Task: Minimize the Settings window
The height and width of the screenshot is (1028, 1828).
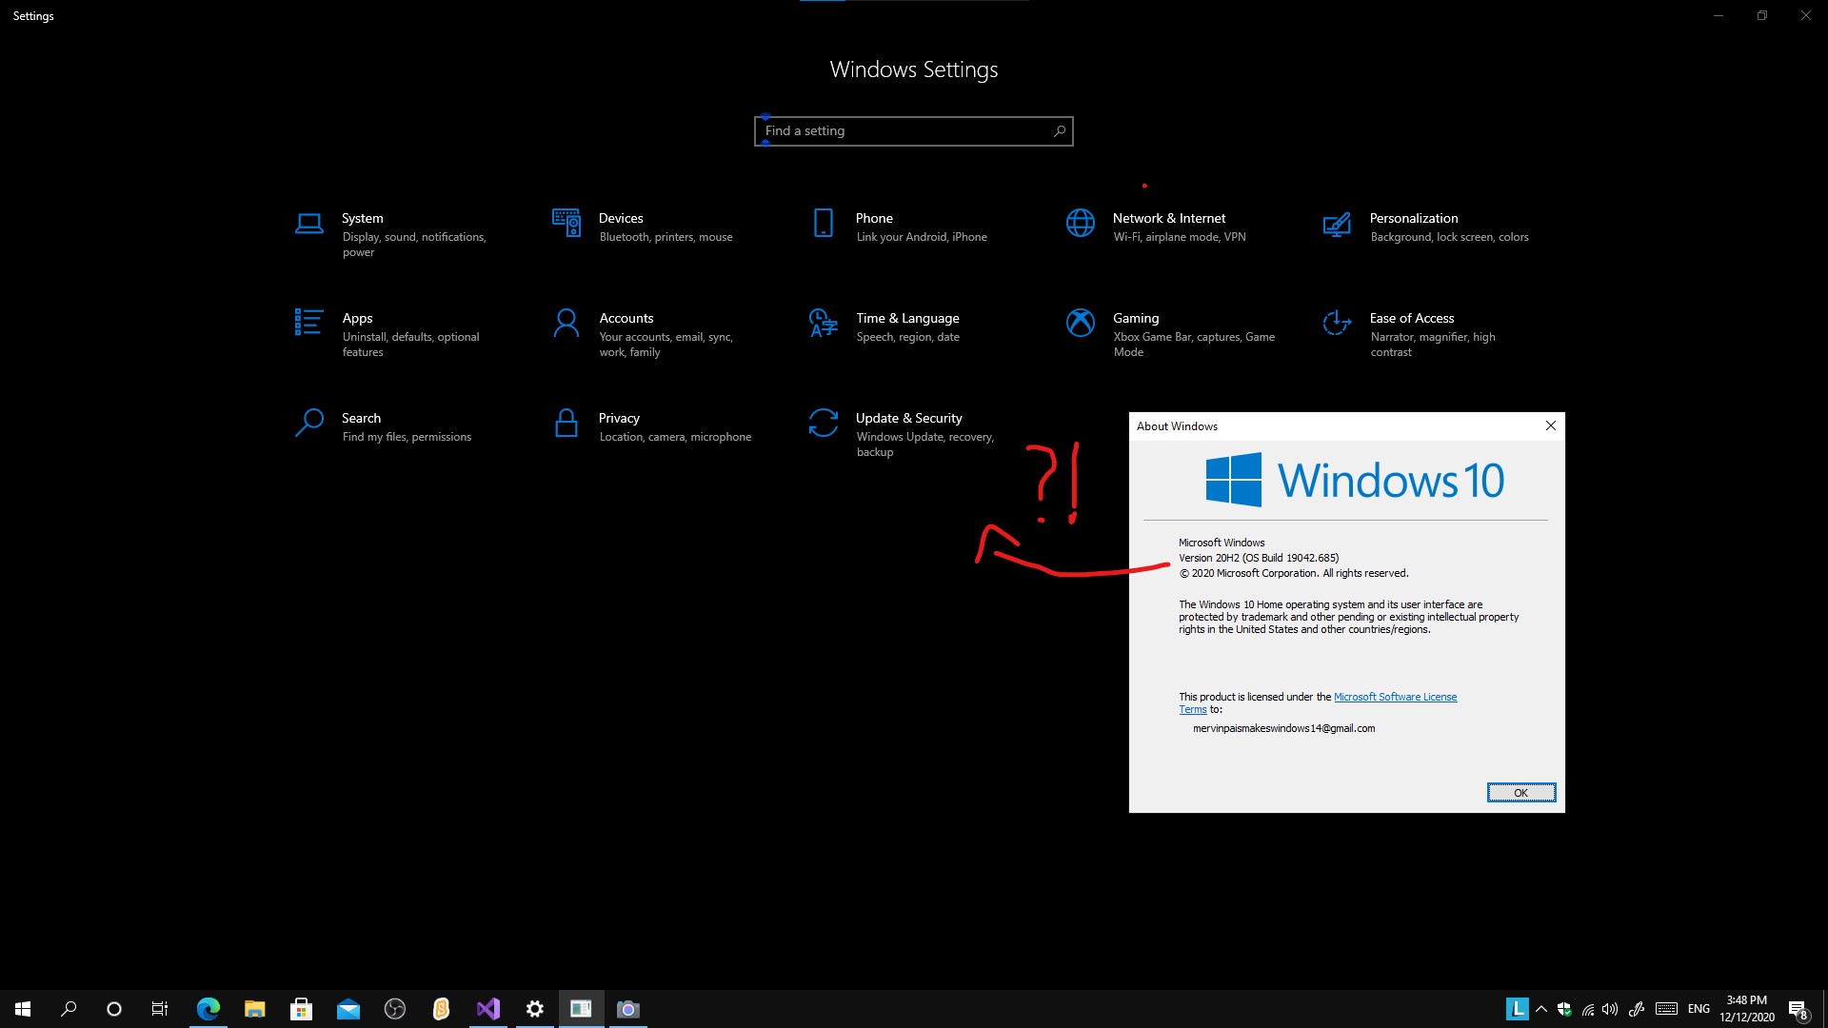Action: point(1719,15)
